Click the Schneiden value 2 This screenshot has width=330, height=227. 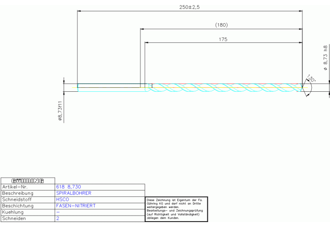click(58, 218)
